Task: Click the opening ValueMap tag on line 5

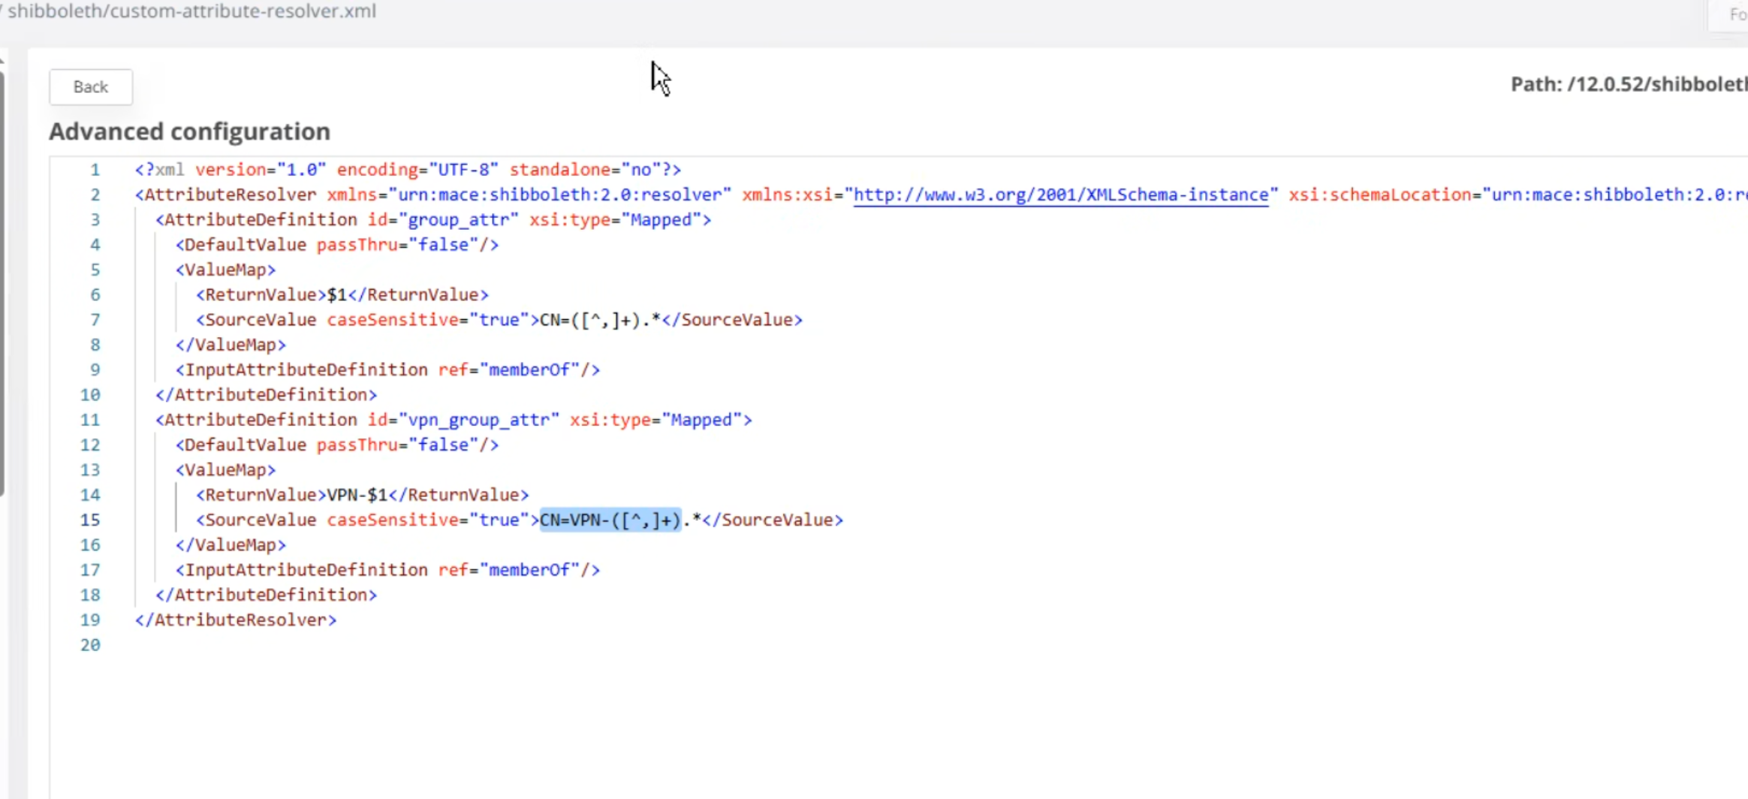Action: click(226, 270)
